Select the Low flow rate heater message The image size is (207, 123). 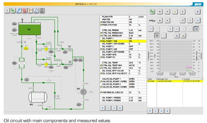pos(166,81)
